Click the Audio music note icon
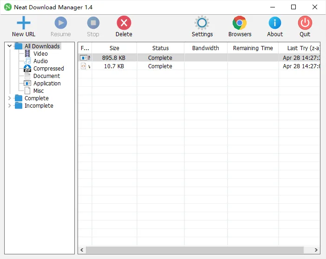Image resolution: width=326 pixels, height=259 pixels. (27, 61)
